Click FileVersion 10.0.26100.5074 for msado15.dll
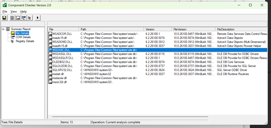The image size is (271, 128). [194, 38]
